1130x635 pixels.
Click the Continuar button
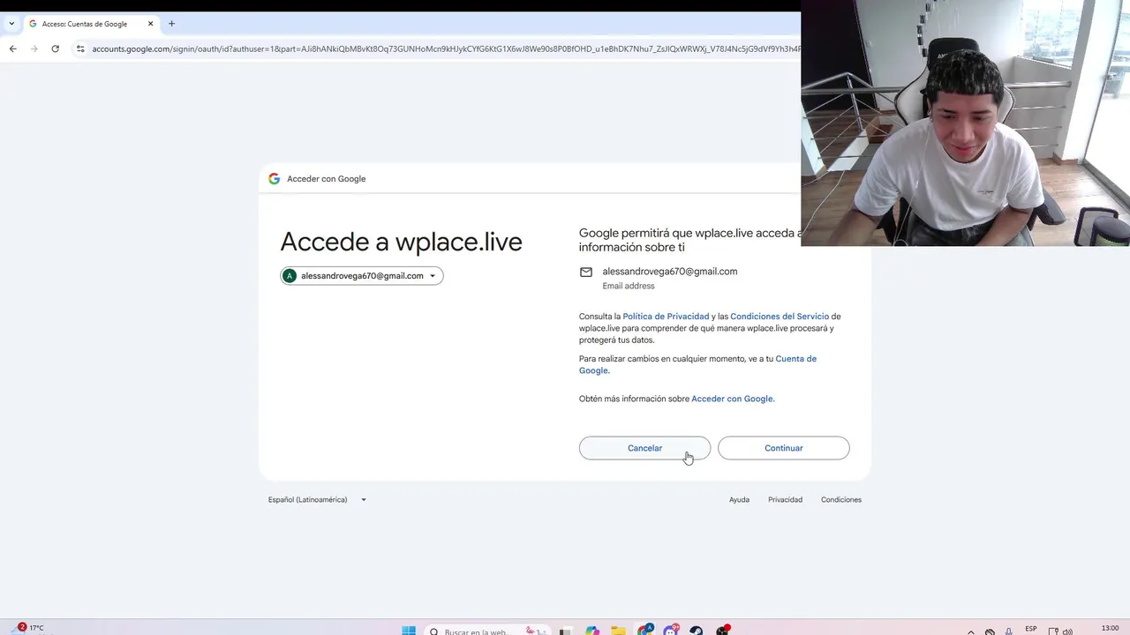point(783,448)
